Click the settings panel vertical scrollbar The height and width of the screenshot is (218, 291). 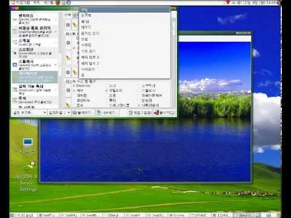(173, 62)
